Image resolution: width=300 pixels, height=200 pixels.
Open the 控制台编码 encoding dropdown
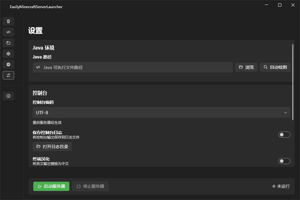pyautogui.click(x=161, y=112)
